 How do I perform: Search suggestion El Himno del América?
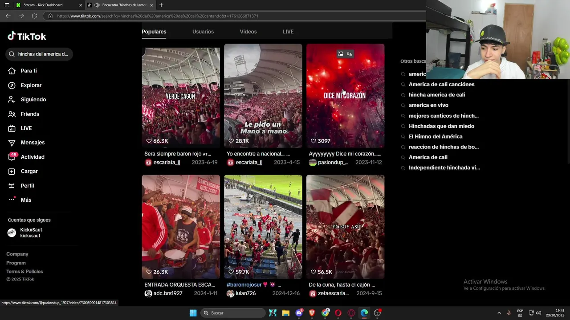(x=436, y=136)
